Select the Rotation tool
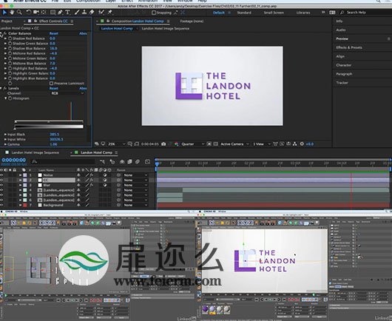392x321 pixels. click(x=29, y=12)
